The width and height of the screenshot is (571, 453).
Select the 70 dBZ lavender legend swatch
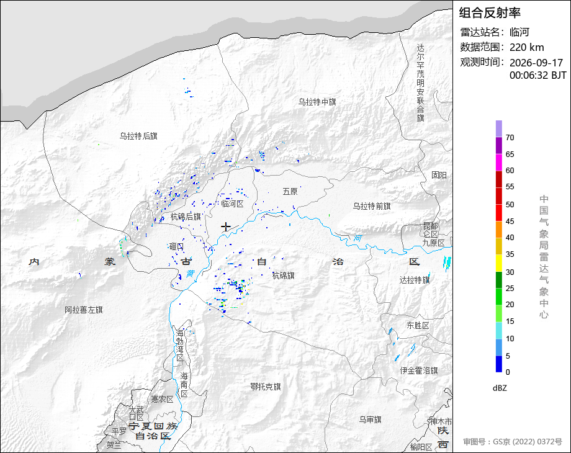499,128
